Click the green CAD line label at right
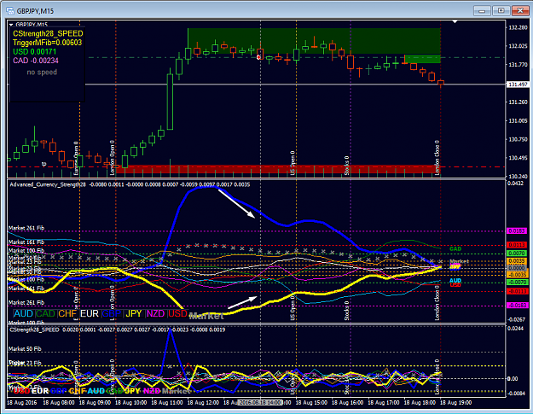This screenshot has height=414, width=533. 455,249
